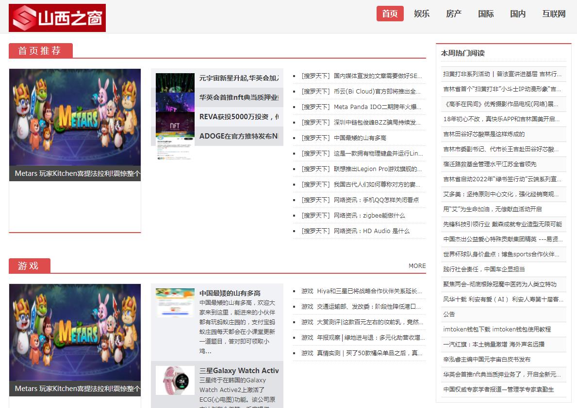The image size is (577, 408).
Task: Open 中国最矮的山有多高 bold title in 游戏
Action: point(230,293)
